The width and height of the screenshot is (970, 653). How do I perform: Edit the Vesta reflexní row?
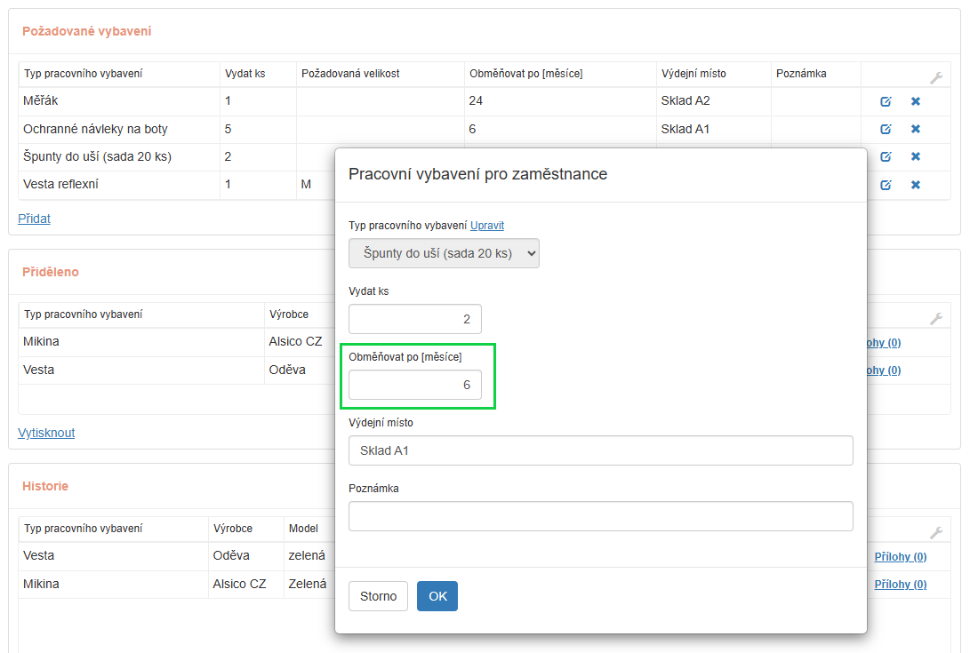pos(886,185)
